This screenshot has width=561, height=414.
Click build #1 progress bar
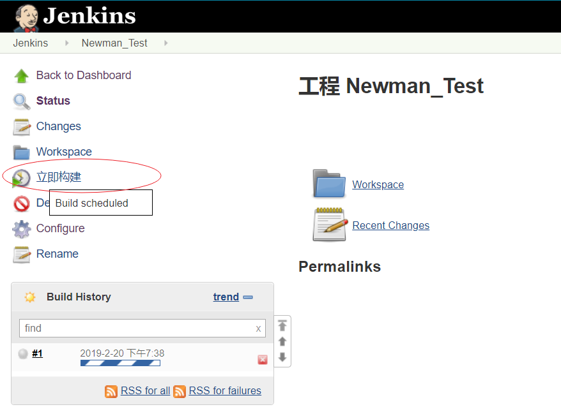point(120,363)
